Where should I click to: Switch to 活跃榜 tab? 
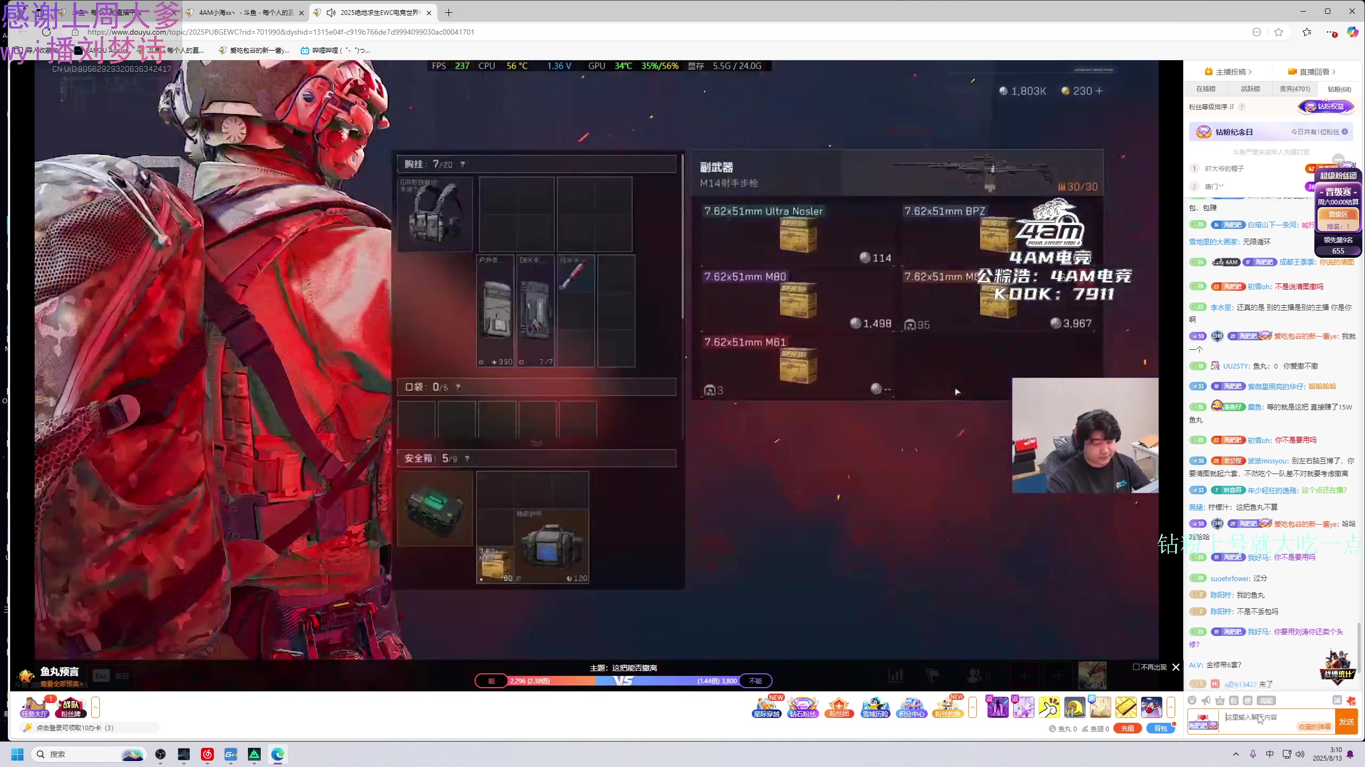tap(1250, 89)
